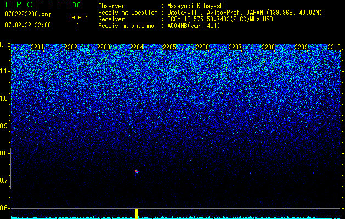Click the 0.9 frequency axis label
The width and height of the screenshot is (345, 219).
point(4,126)
